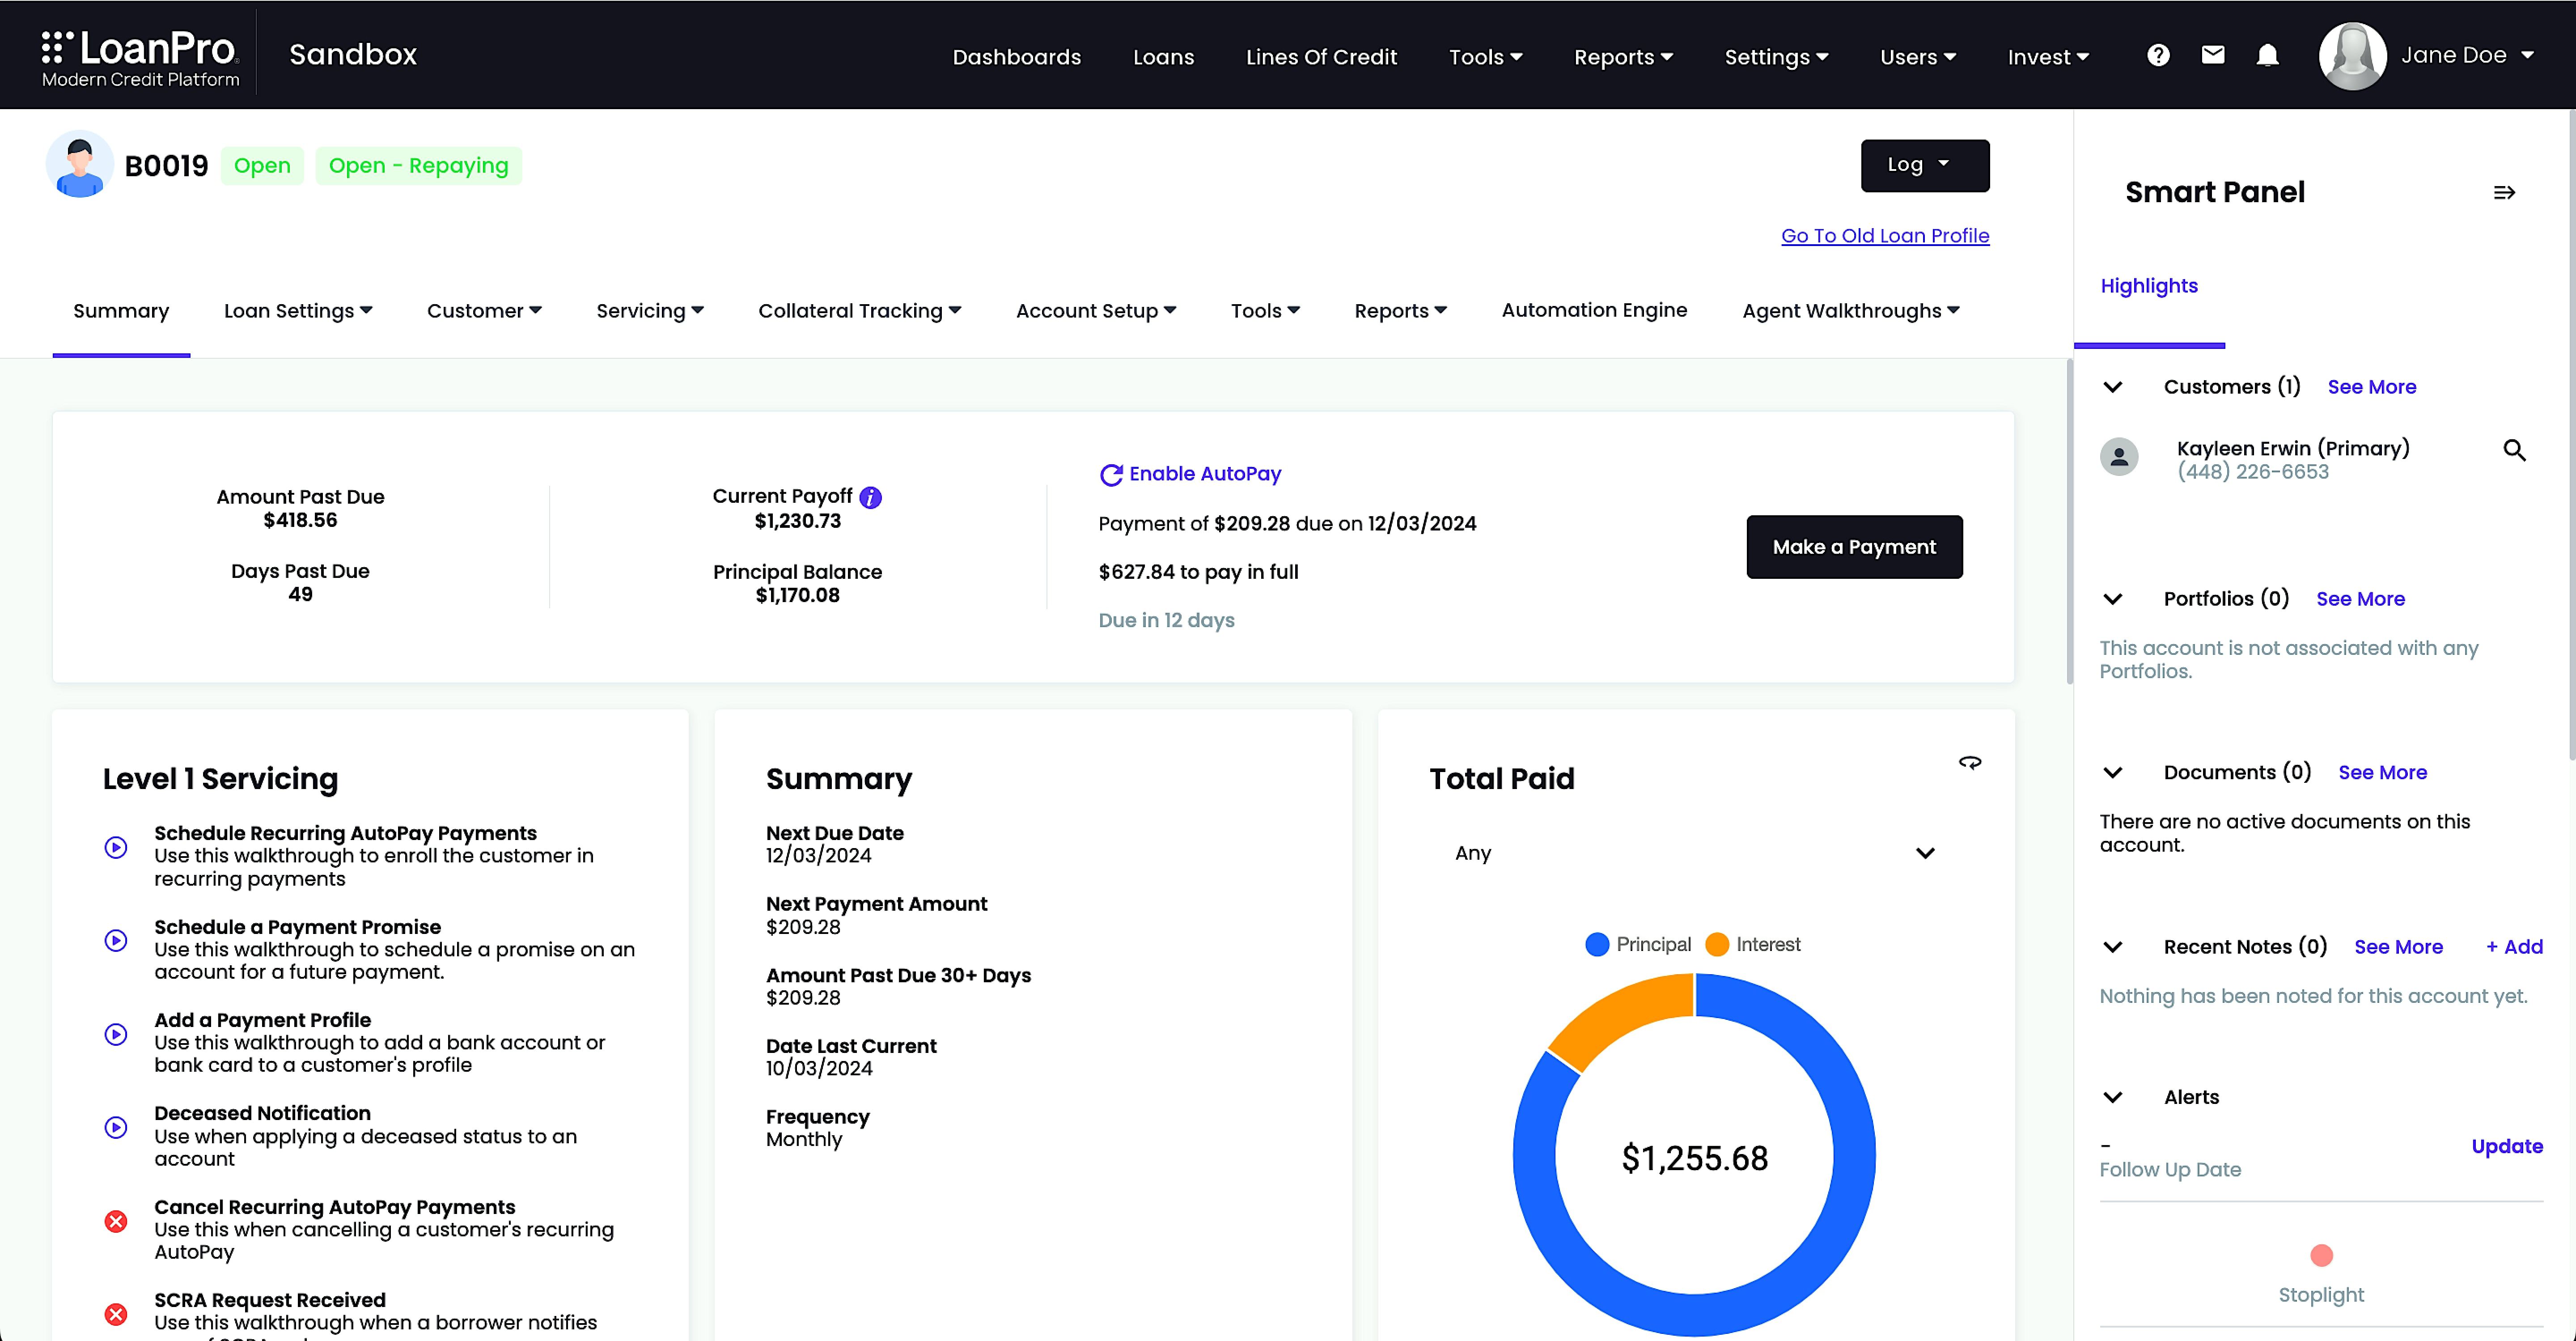
Task: Open the Any dropdown in Total Paid
Action: click(x=1694, y=853)
